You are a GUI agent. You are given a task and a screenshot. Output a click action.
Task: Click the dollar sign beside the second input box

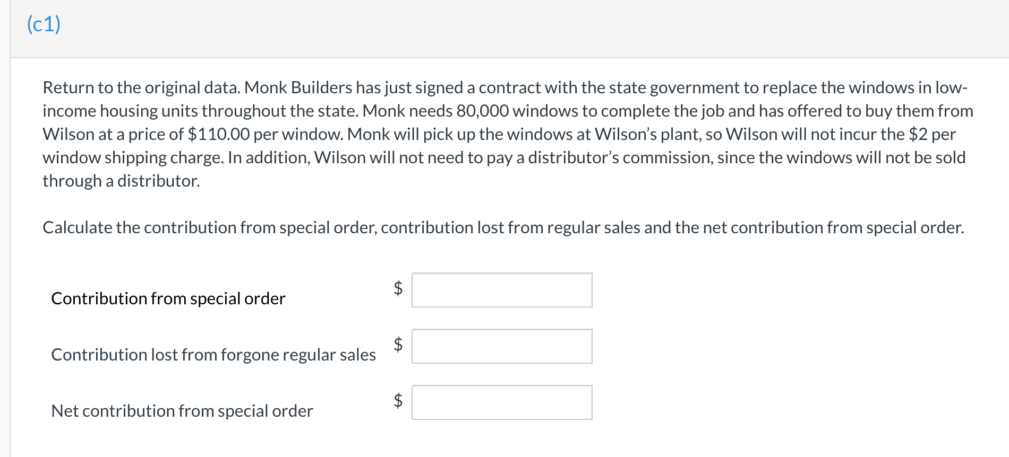[397, 345]
